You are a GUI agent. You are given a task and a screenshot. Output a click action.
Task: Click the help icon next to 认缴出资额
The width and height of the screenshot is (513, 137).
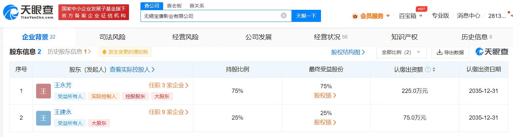tap(428, 70)
